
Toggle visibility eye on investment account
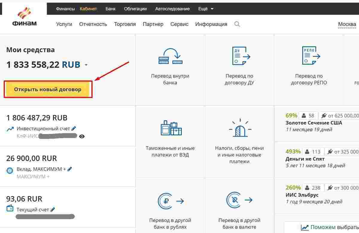[x=82, y=136]
